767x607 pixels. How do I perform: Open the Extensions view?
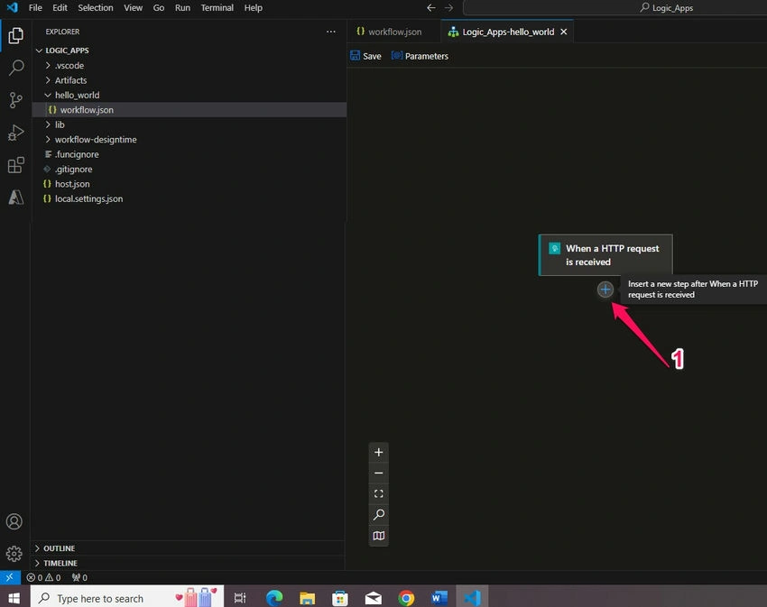(x=15, y=165)
